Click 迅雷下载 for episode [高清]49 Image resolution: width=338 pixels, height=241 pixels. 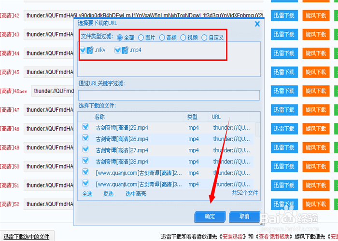[x=284, y=147]
